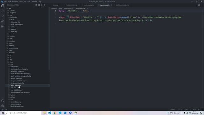The height and width of the screenshot is (115, 204).
Task: Change indentation via Spaces: 4
Action: [180, 110]
